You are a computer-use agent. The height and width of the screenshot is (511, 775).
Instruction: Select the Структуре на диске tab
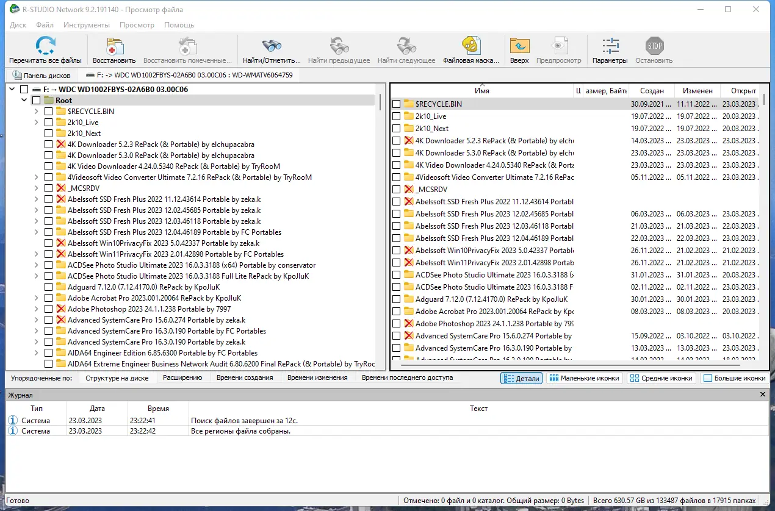click(x=117, y=377)
